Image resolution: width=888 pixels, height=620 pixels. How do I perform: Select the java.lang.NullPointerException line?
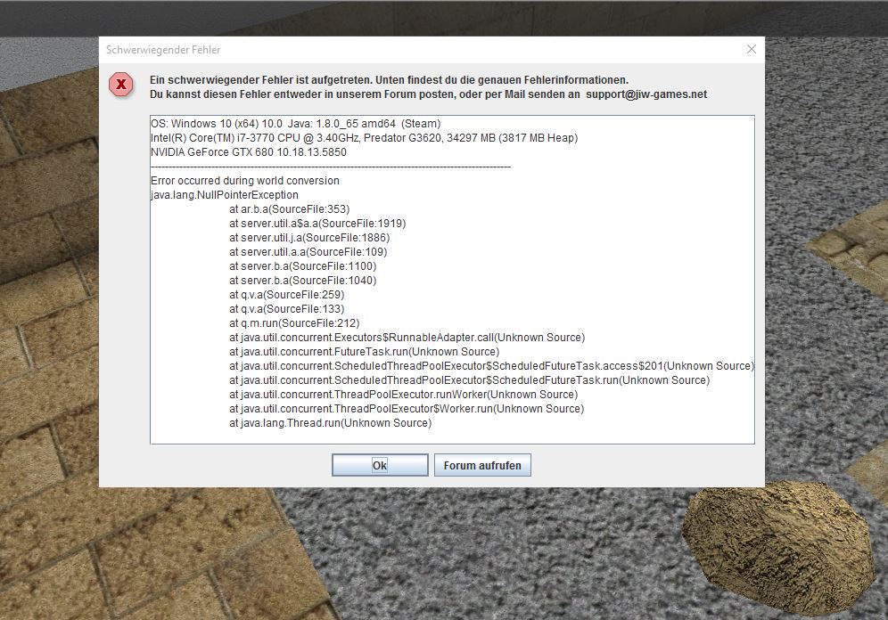coord(225,195)
